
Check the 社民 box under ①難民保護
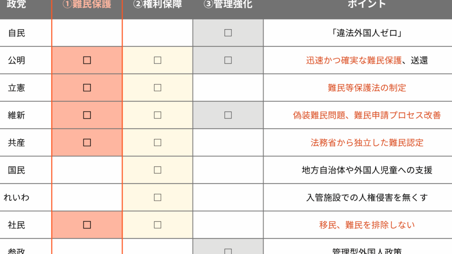[x=87, y=225]
